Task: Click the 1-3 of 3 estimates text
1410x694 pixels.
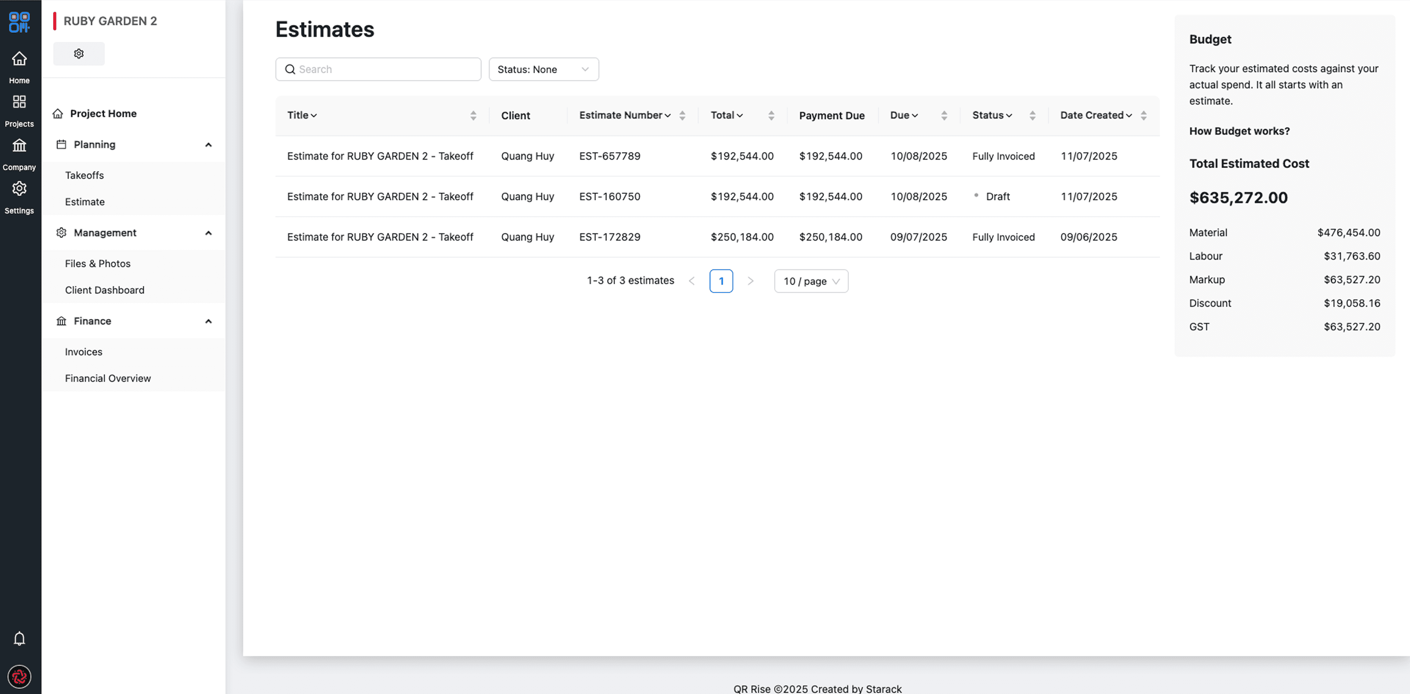Action: [x=630, y=280]
